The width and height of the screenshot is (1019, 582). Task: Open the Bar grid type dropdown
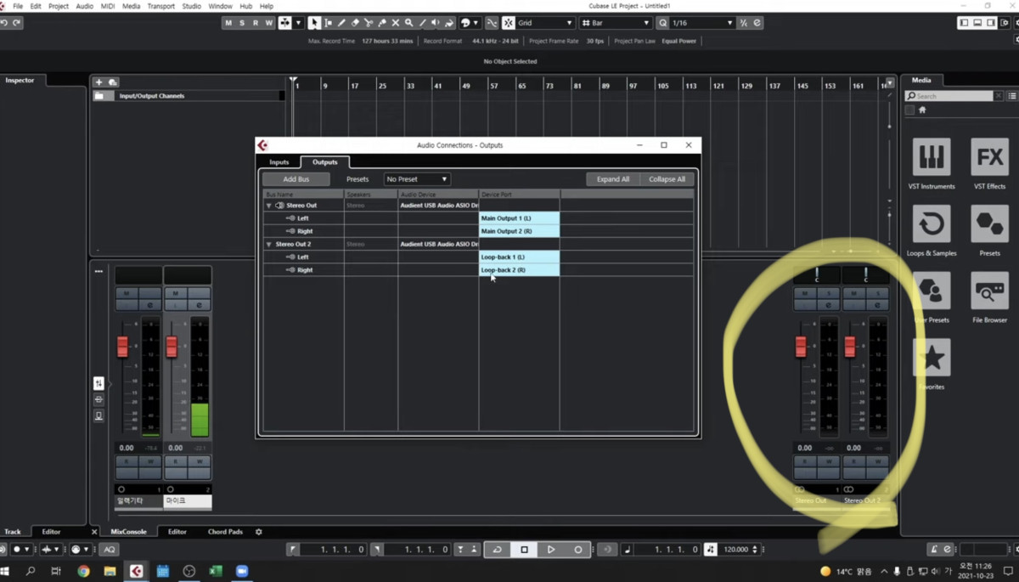(x=616, y=23)
